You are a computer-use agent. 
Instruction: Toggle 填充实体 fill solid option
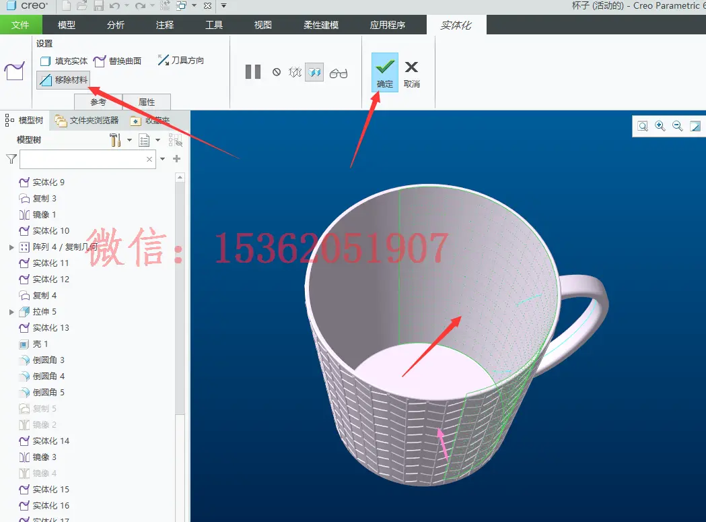[63, 61]
